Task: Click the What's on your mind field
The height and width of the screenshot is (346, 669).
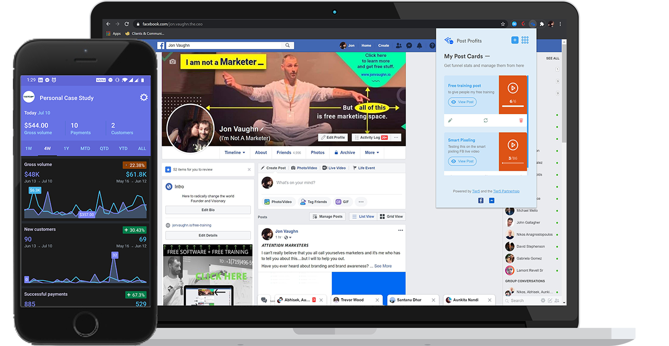Action: pos(329,183)
